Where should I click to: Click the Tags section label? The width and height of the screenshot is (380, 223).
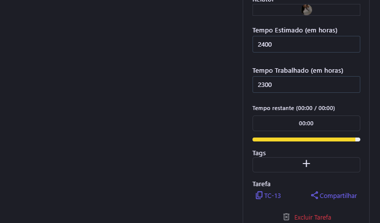[259, 153]
